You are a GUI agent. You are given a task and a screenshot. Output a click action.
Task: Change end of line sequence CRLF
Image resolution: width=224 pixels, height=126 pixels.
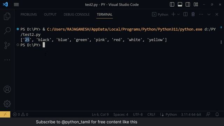point(151,114)
